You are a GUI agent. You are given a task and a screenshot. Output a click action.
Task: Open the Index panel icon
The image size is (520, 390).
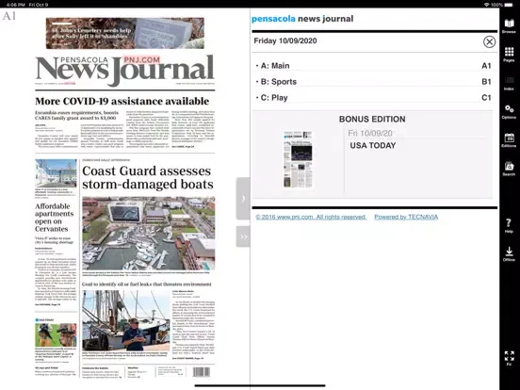point(509,83)
